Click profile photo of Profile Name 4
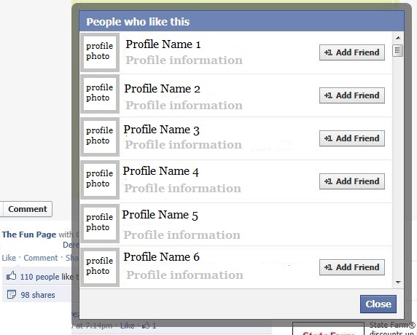 [100, 180]
